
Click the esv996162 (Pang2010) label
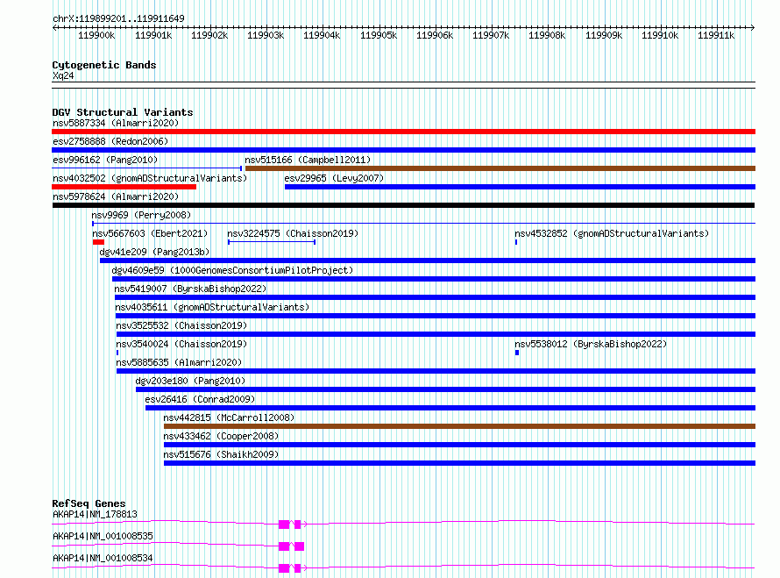(105, 160)
